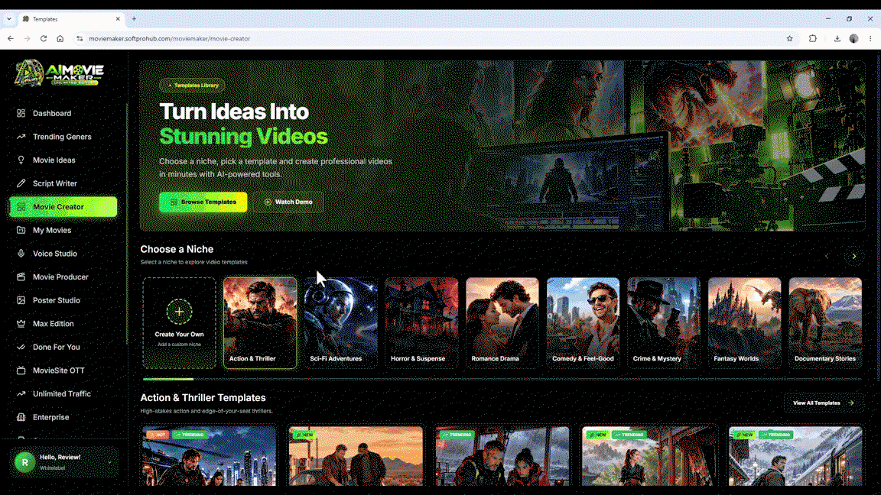Viewport: 881px width, 495px height.
Task: Bookmark the page with the star icon
Action: point(789,39)
